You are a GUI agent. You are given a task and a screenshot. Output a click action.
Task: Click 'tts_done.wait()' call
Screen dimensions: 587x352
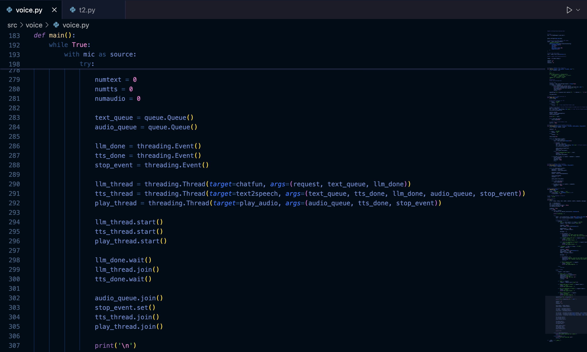tap(123, 279)
